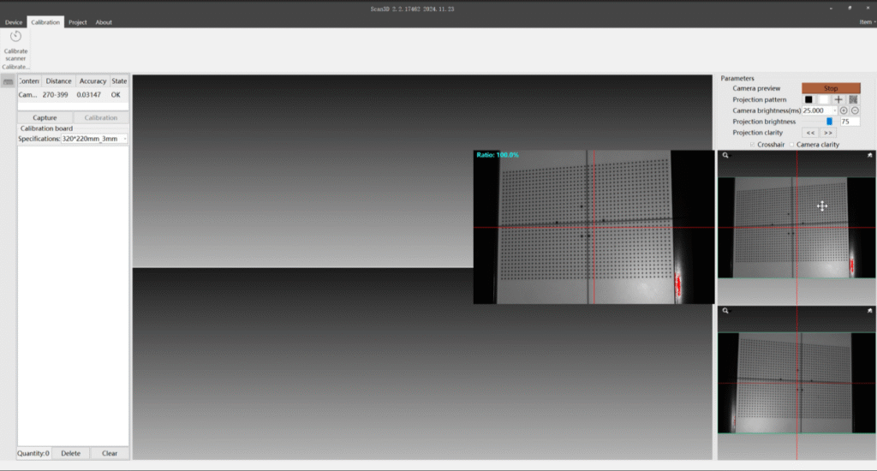Toggle the Crosshair checkbox
Image resolution: width=877 pixels, height=471 pixels.
(753, 145)
